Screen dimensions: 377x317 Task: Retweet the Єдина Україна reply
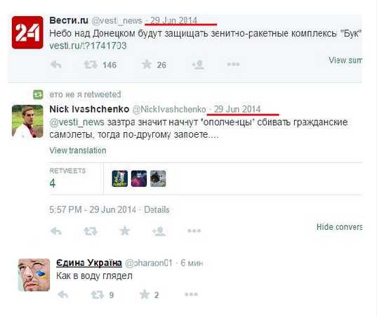click(x=98, y=295)
